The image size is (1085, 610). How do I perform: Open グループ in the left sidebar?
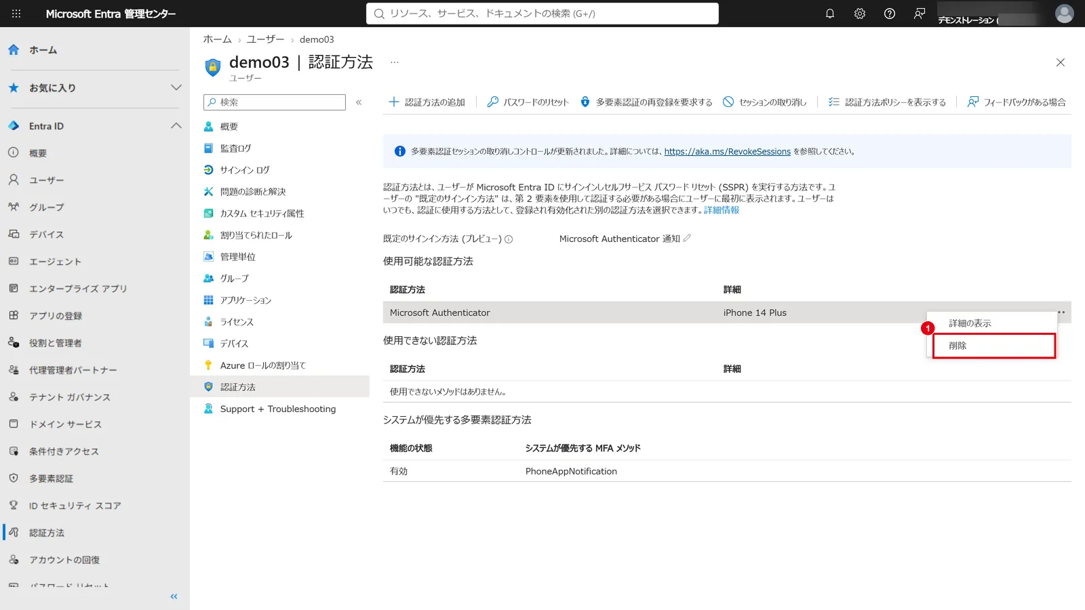point(46,207)
